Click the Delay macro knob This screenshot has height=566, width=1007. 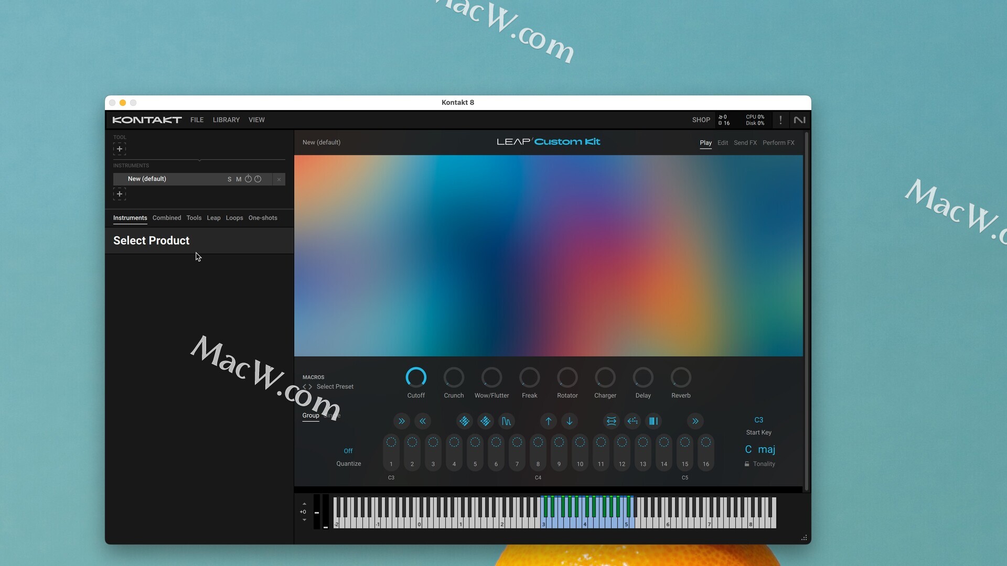click(x=643, y=377)
